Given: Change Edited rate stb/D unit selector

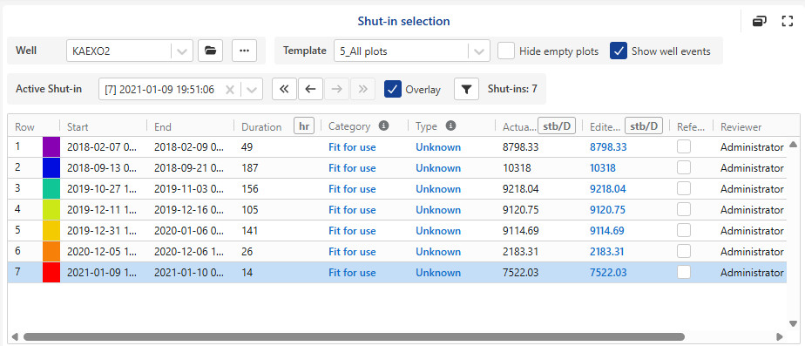Looking at the screenshot, I should tap(644, 126).
